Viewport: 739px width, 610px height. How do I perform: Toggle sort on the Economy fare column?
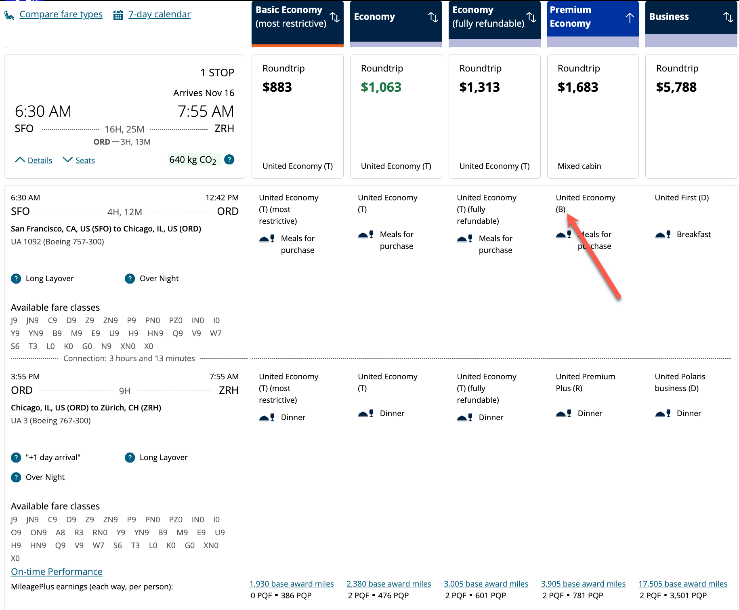click(433, 17)
